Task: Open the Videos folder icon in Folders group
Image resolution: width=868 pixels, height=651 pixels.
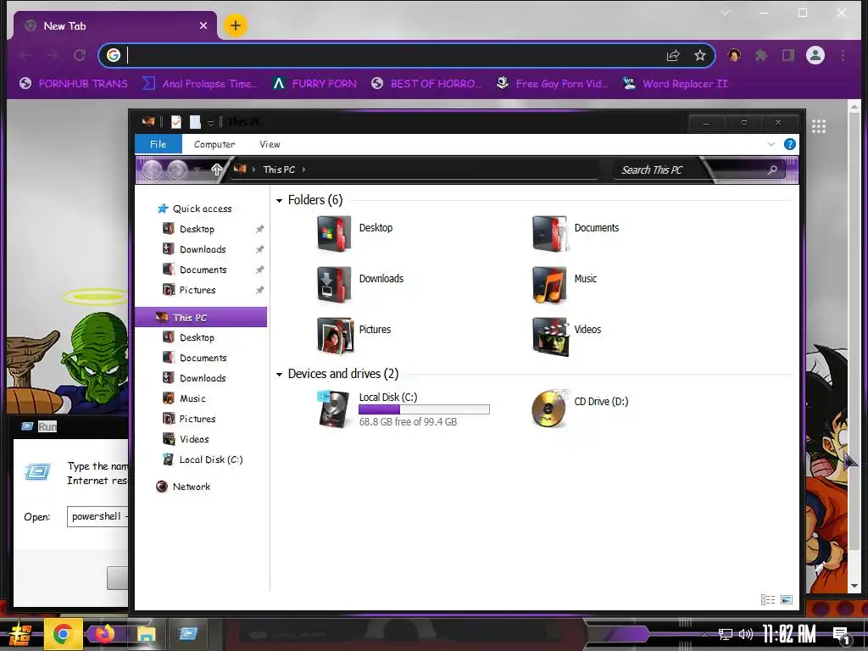Action: (549, 336)
